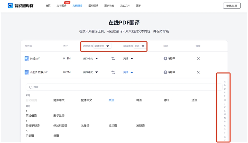The width and height of the screenshot is (248, 143).
Task: Jump to letter L in alphabet index
Action: (225, 111)
